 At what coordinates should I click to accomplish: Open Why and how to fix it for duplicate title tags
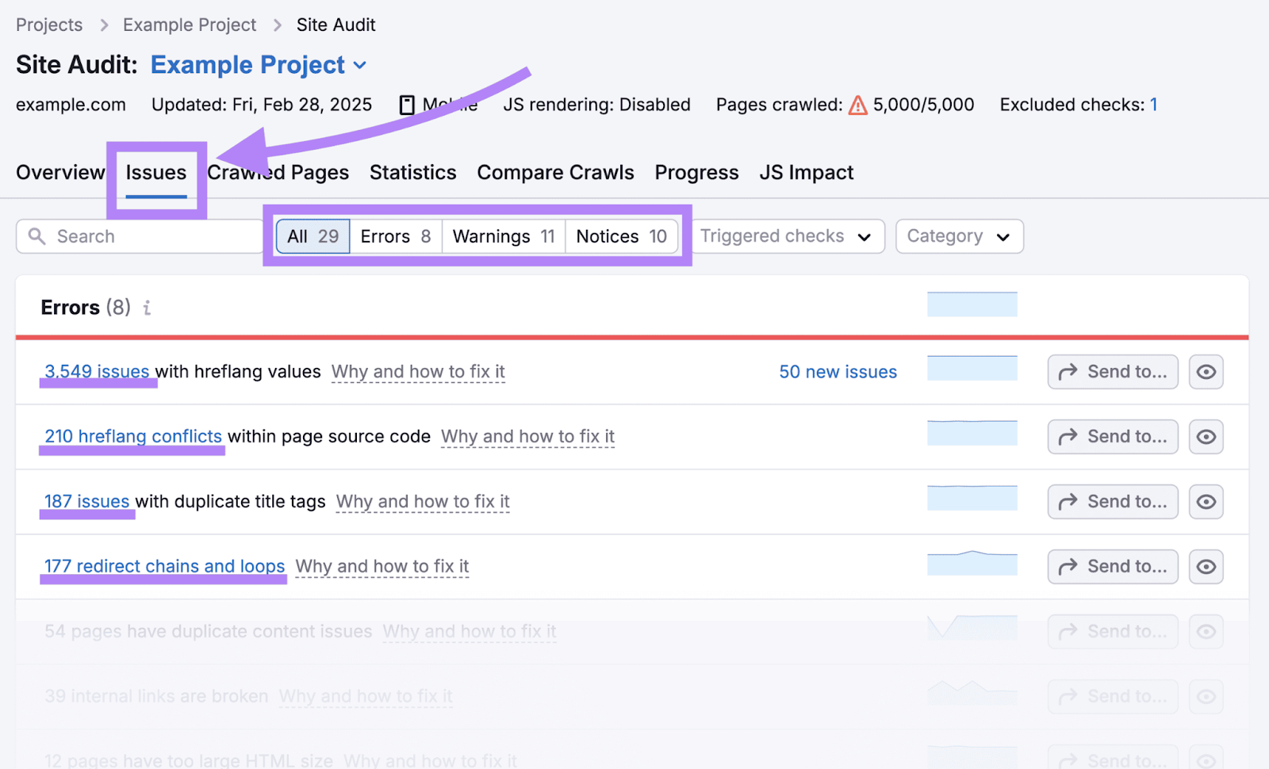click(x=423, y=501)
